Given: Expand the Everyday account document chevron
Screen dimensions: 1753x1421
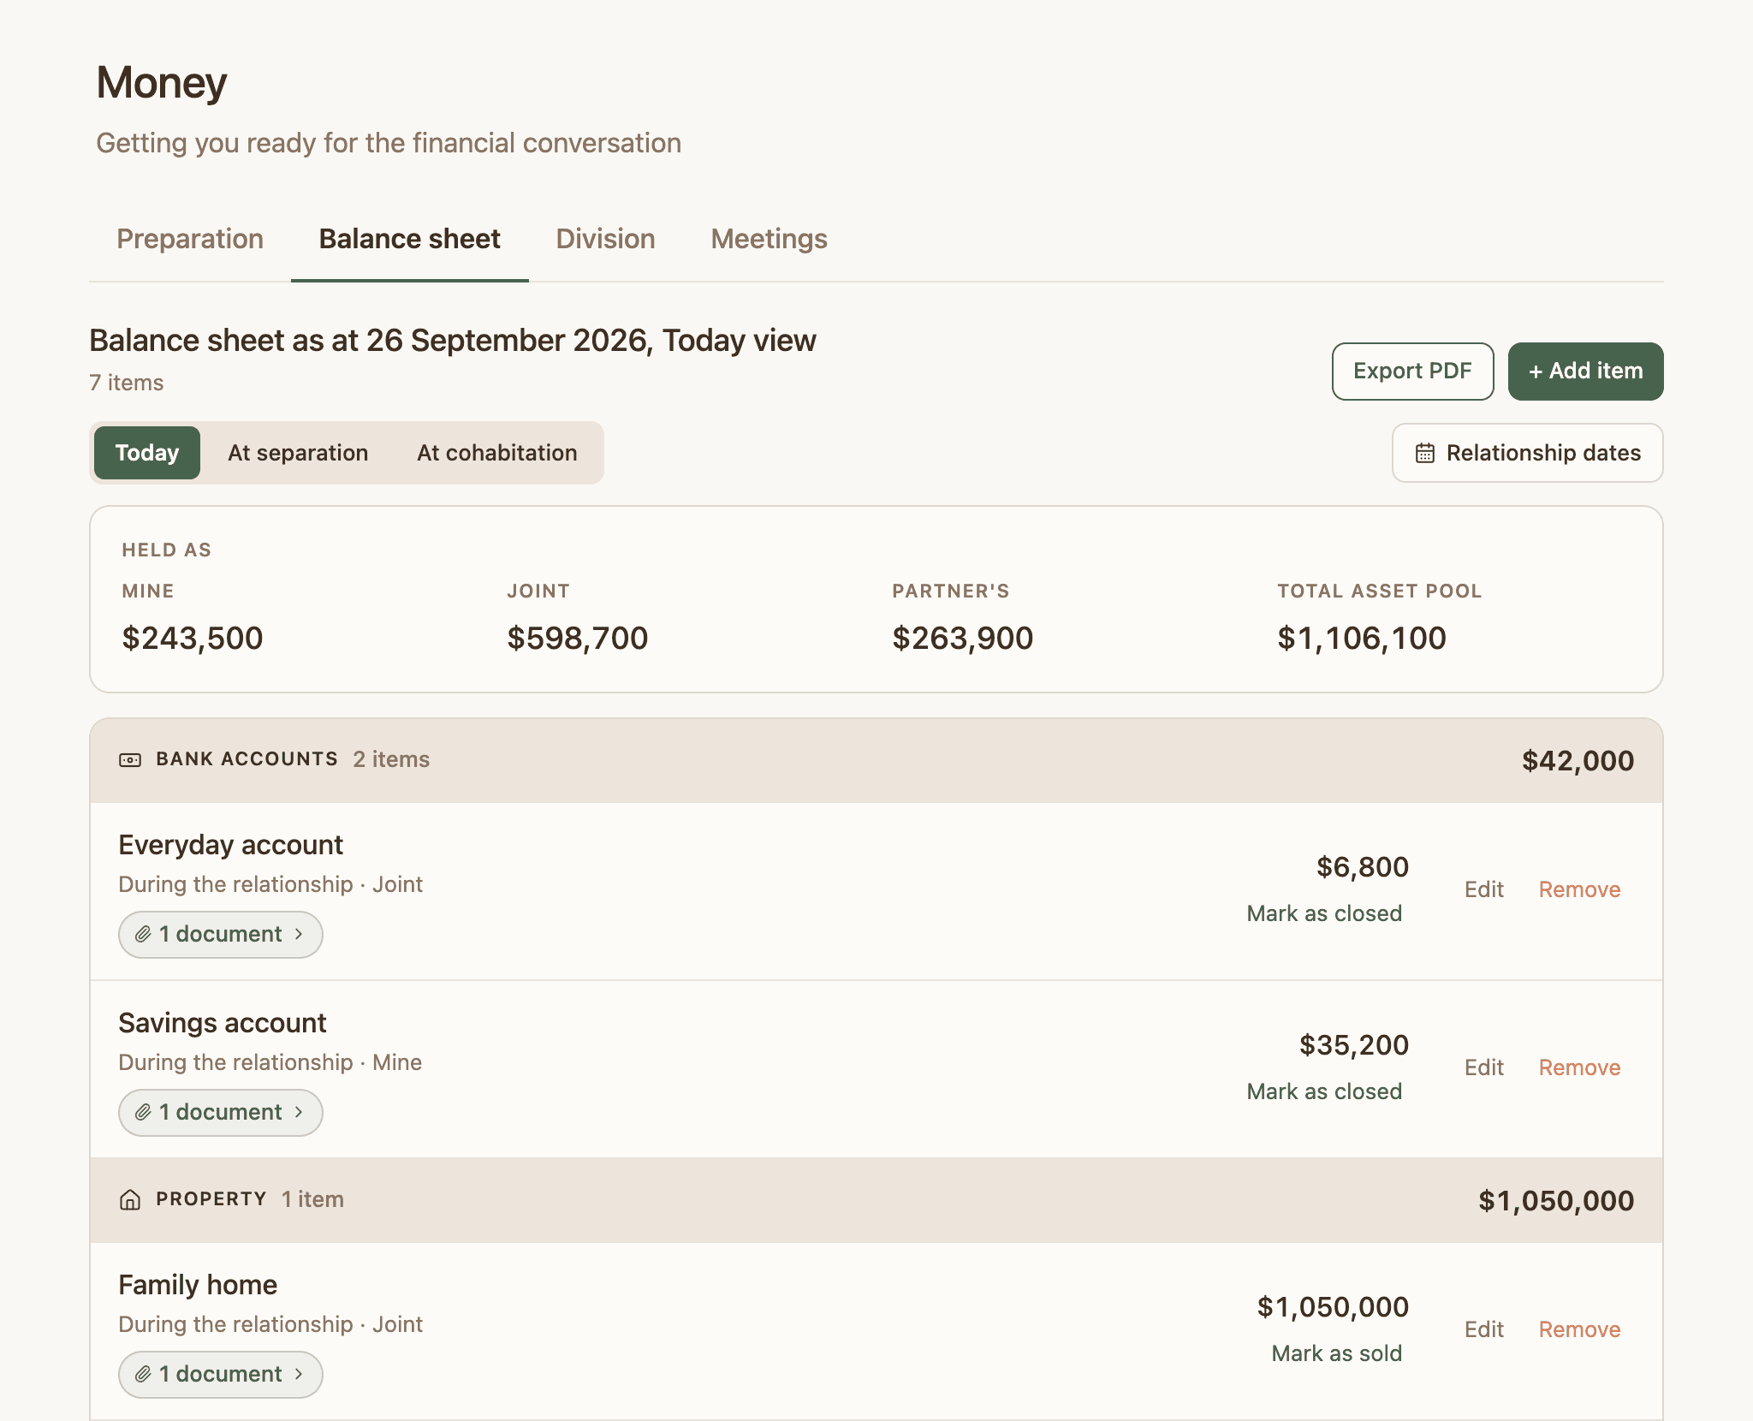Looking at the screenshot, I should click(299, 934).
